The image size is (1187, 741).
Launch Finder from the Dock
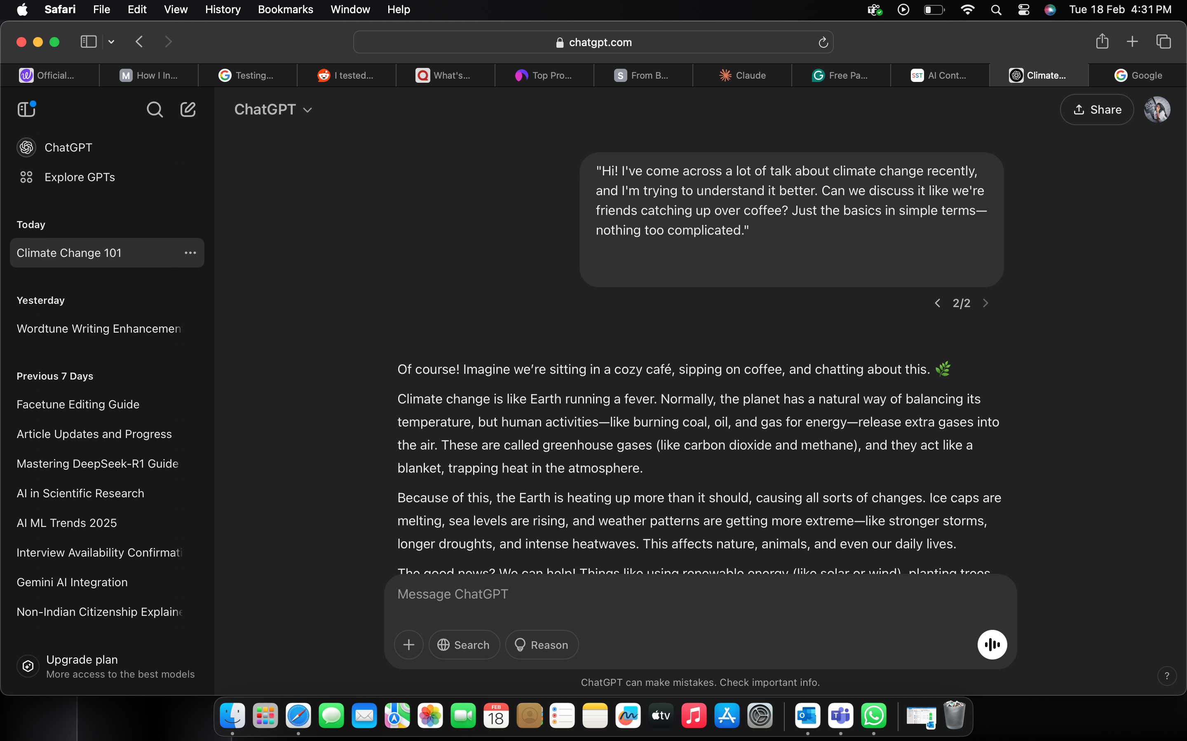[232, 716]
